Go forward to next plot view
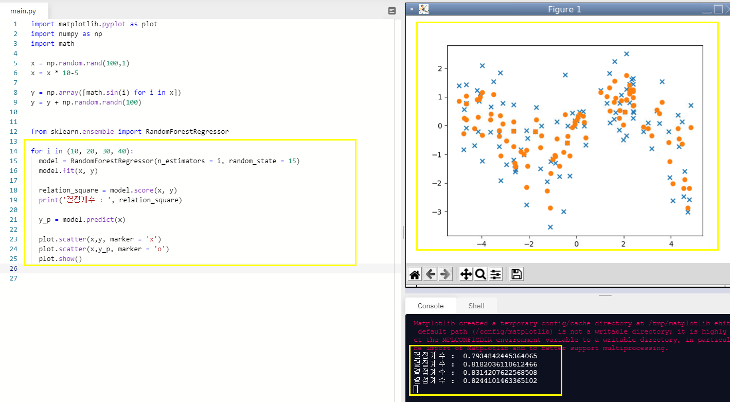This screenshot has height=402, width=730. tap(446, 274)
